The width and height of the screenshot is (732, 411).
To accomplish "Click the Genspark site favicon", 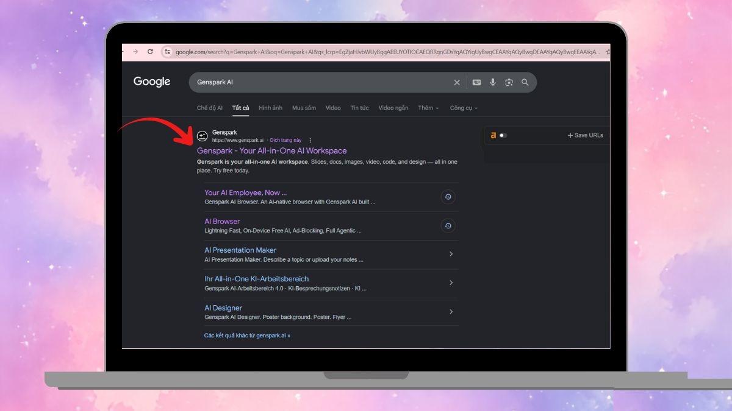I will coord(203,136).
